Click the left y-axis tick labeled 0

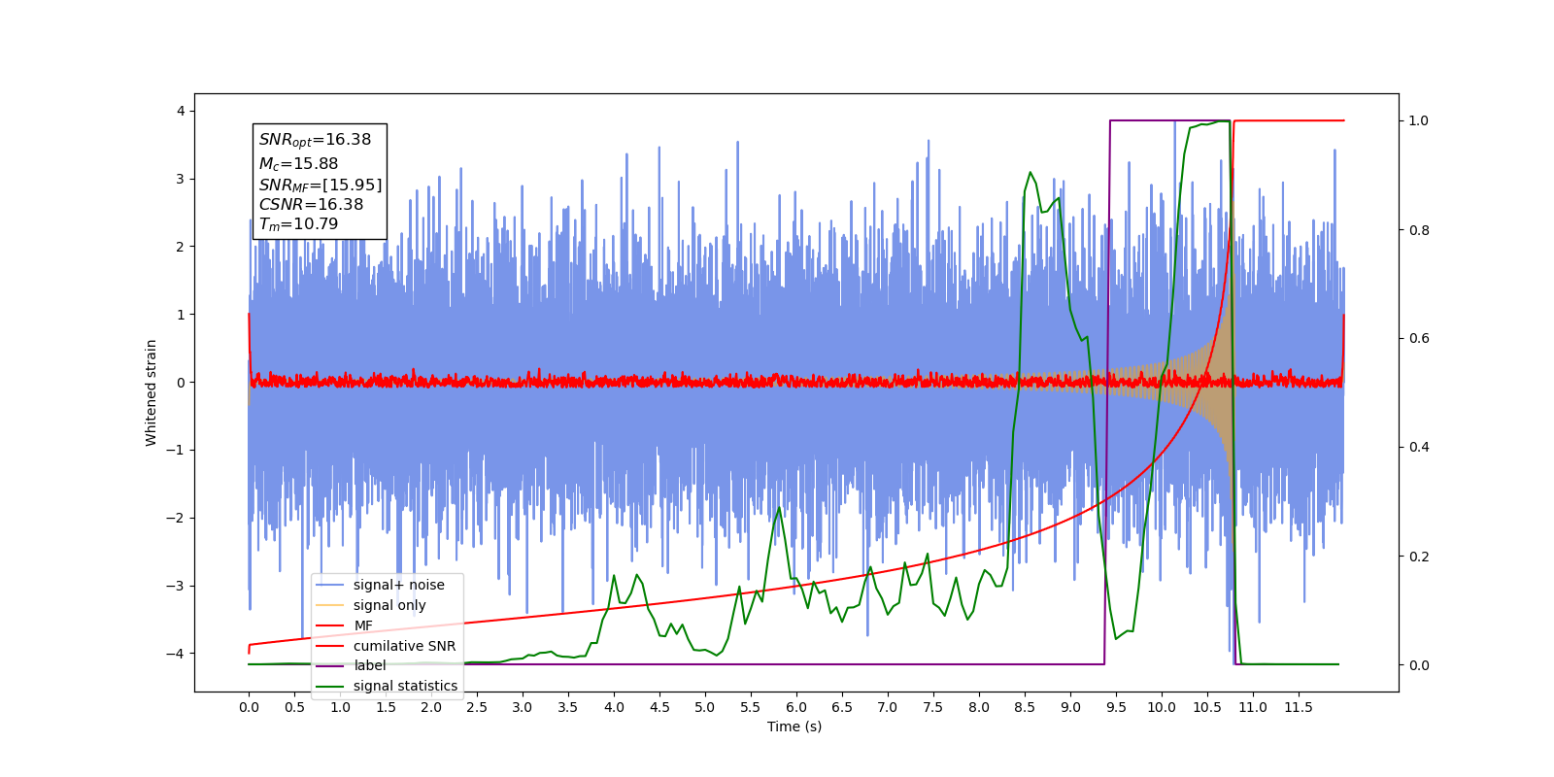coord(181,383)
